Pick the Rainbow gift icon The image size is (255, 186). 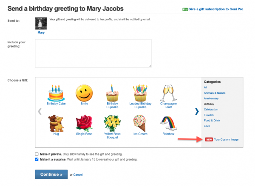click(168, 123)
